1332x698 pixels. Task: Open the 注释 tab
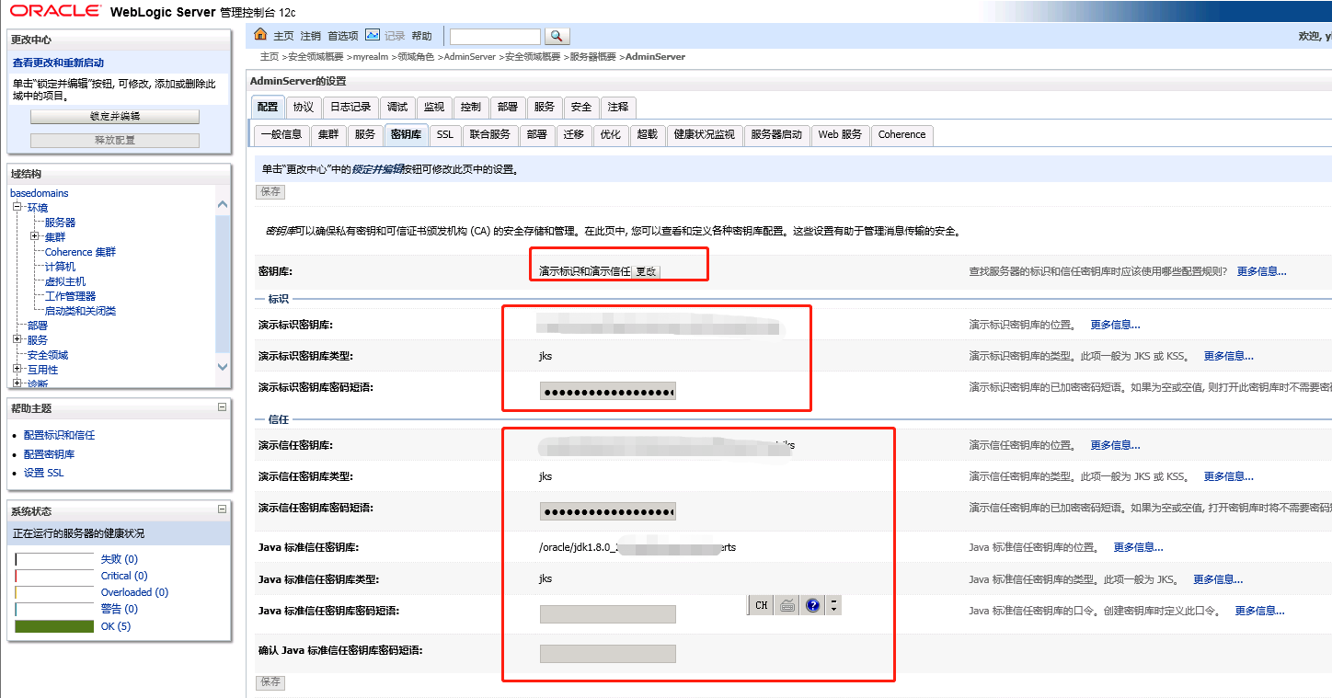click(x=618, y=107)
